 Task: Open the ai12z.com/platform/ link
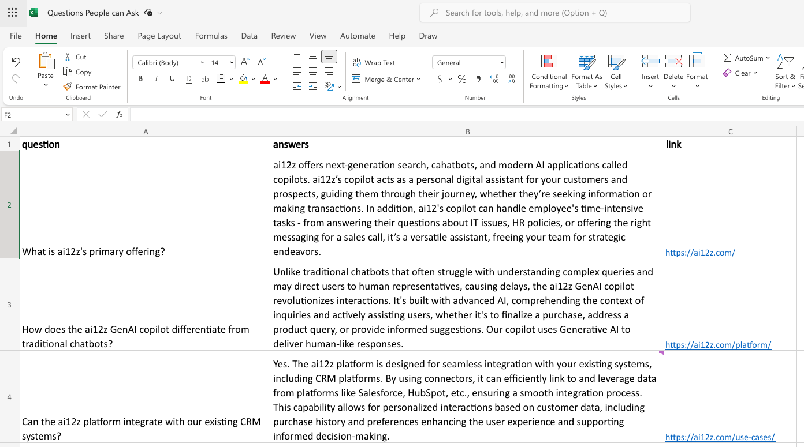pyautogui.click(x=718, y=344)
